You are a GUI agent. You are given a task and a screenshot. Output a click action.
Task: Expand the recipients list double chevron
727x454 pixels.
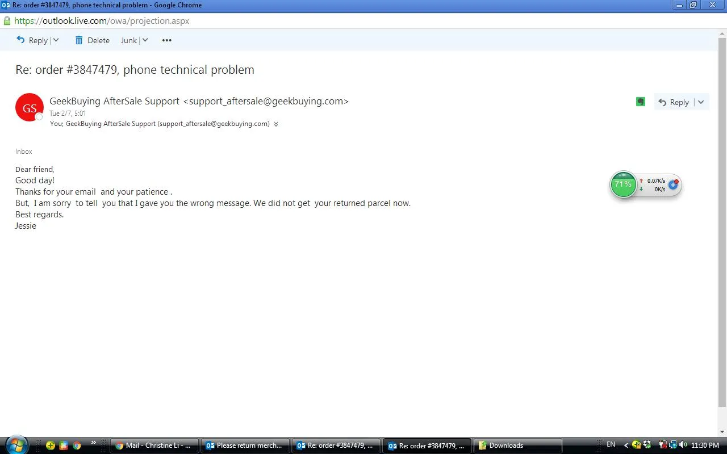click(x=276, y=124)
